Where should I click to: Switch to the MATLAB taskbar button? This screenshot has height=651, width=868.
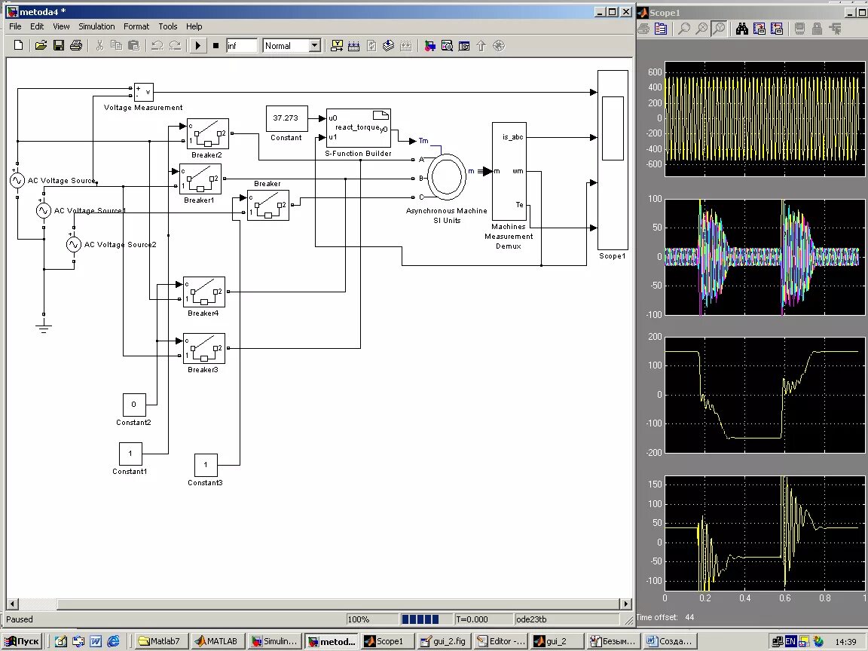[x=218, y=641]
